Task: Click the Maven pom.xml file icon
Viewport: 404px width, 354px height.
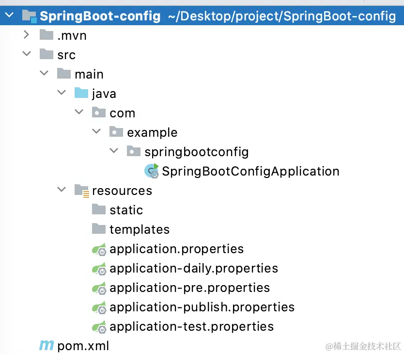Action: coord(47,346)
